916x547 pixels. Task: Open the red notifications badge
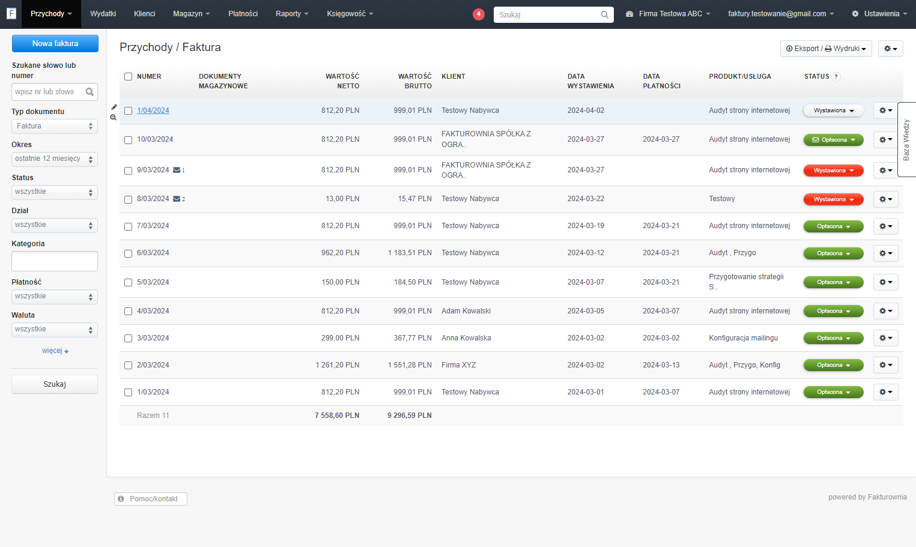click(479, 14)
